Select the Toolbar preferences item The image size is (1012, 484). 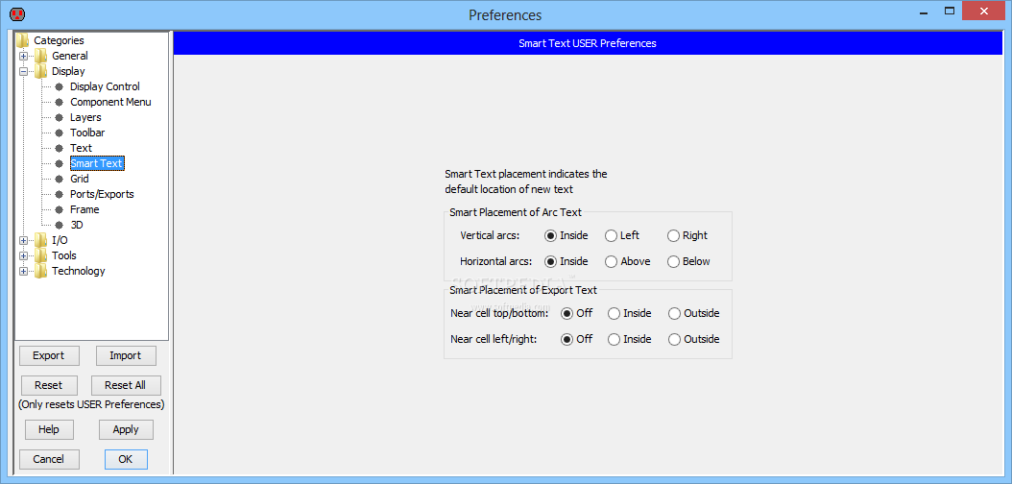click(x=87, y=133)
